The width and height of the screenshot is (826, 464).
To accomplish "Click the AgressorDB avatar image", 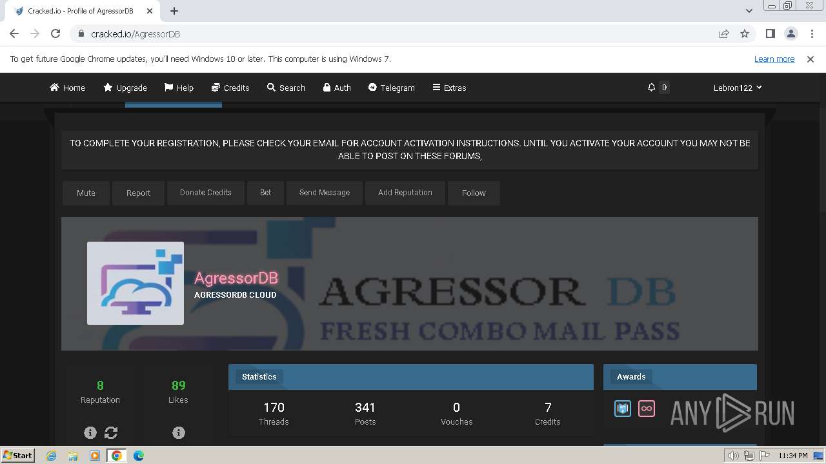I will tap(136, 283).
